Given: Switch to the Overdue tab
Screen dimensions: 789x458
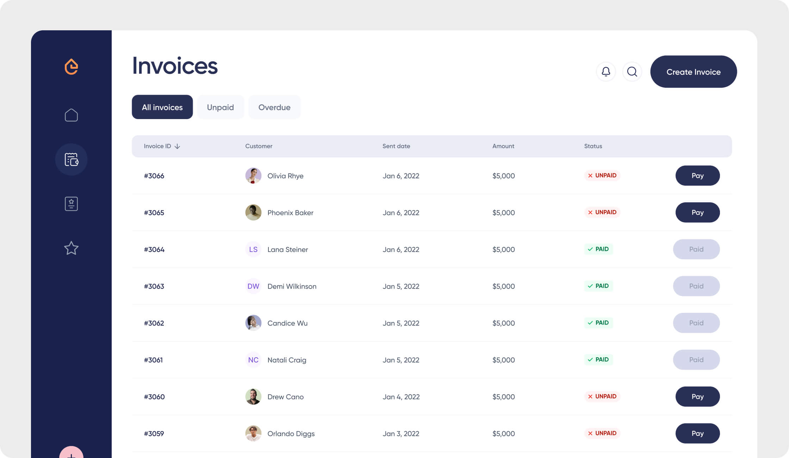Looking at the screenshot, I should pos(274,107).
